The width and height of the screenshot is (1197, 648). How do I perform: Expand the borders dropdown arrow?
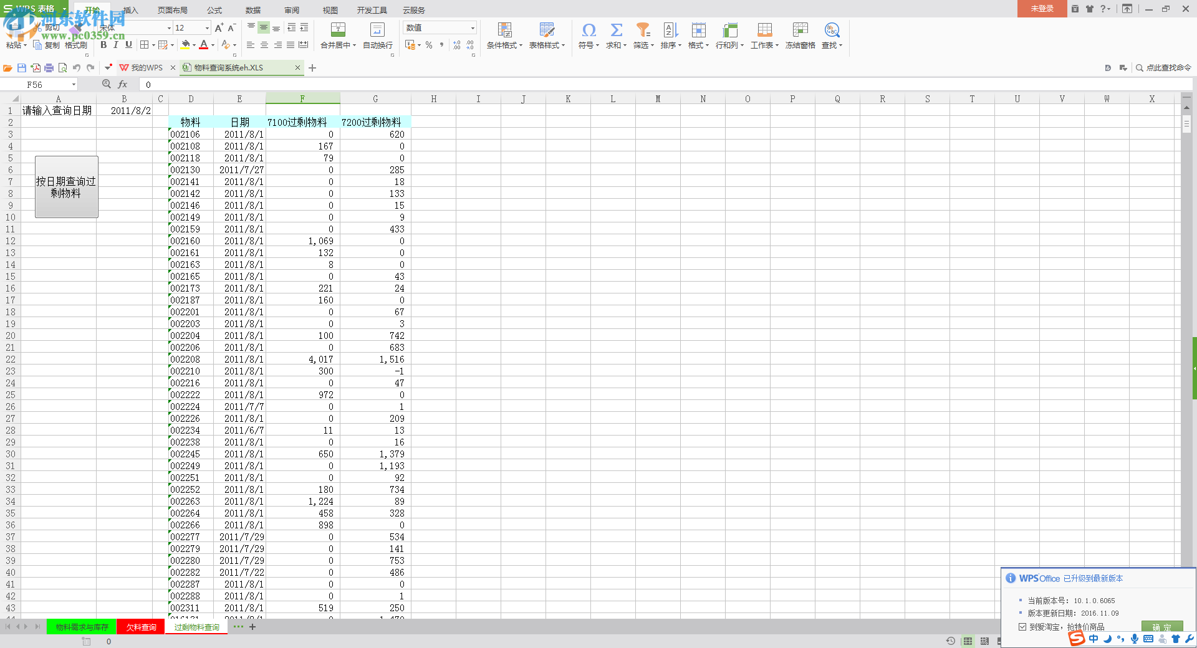[153, 45]
